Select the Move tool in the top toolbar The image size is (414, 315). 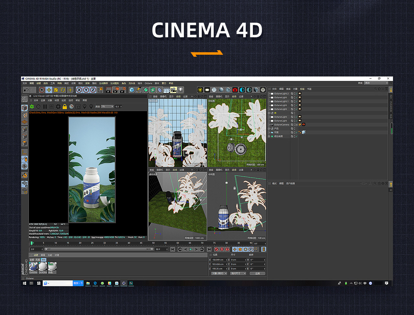coord(49,90)
